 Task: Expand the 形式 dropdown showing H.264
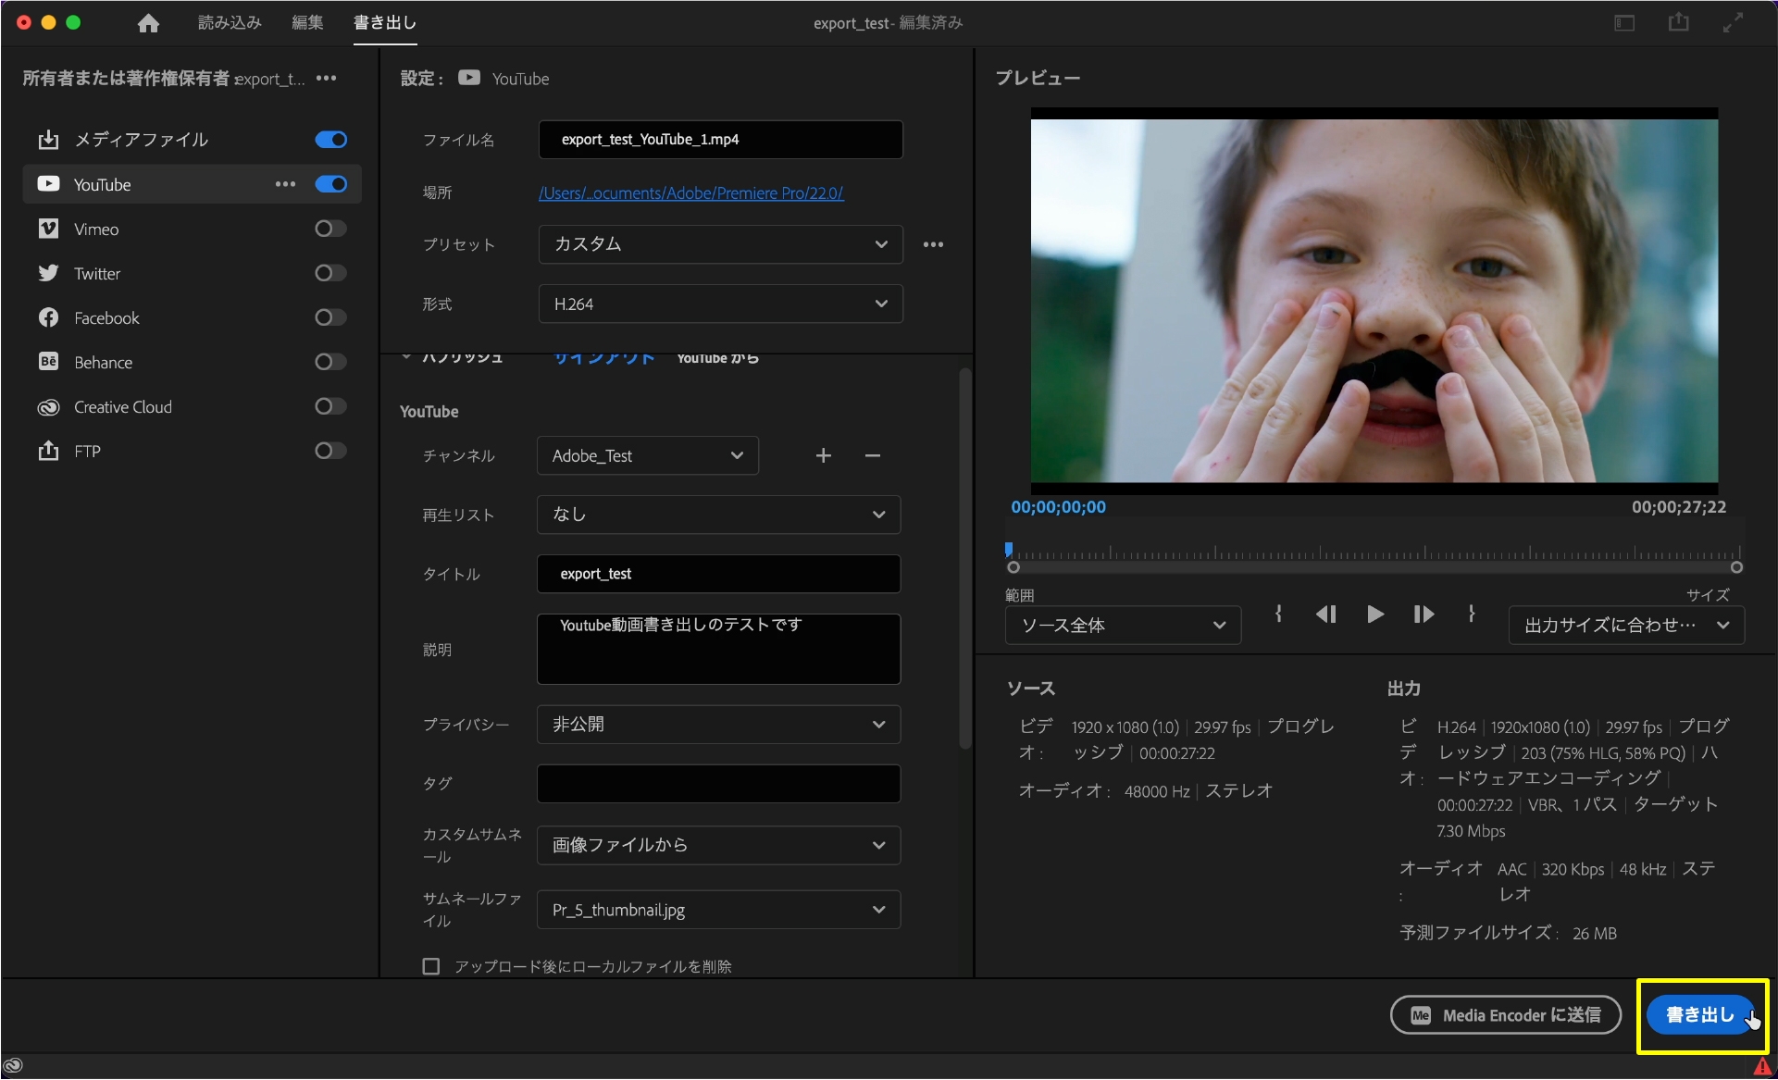click(x=720, y=304)
